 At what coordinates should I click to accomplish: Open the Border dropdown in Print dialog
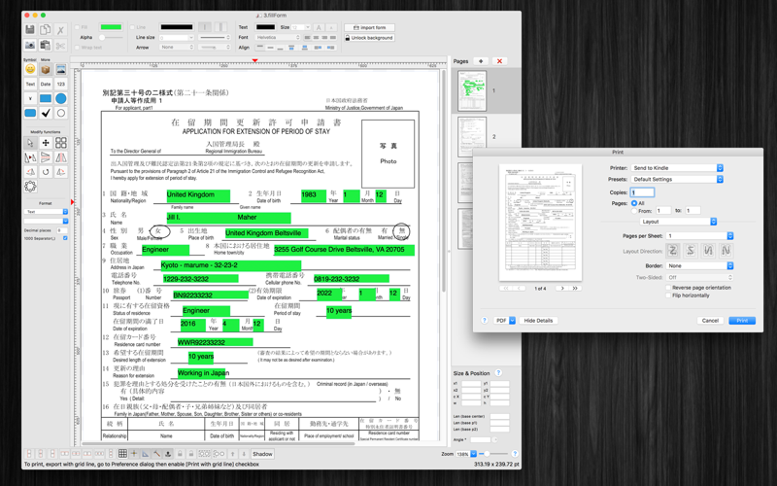[x=699, y=265]
